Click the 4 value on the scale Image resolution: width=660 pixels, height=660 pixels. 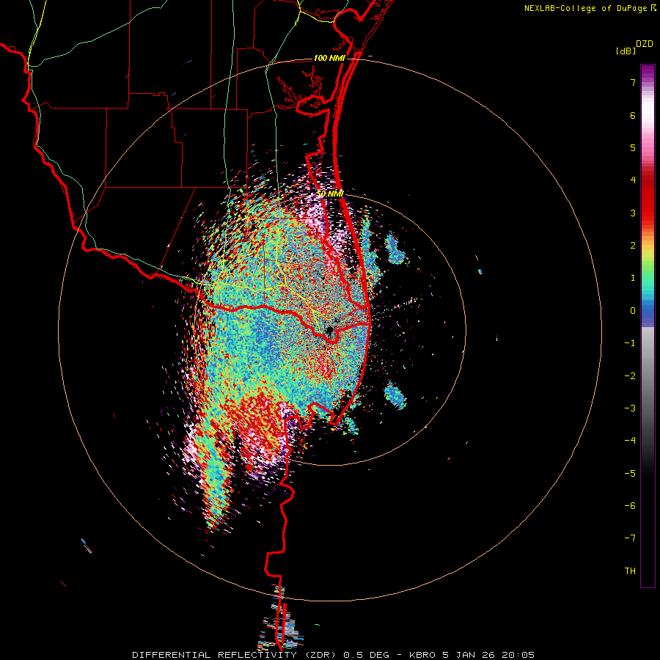[x=633, y=180]
